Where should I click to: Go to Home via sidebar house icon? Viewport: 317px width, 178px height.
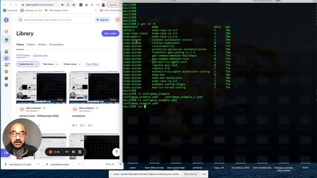6,51
